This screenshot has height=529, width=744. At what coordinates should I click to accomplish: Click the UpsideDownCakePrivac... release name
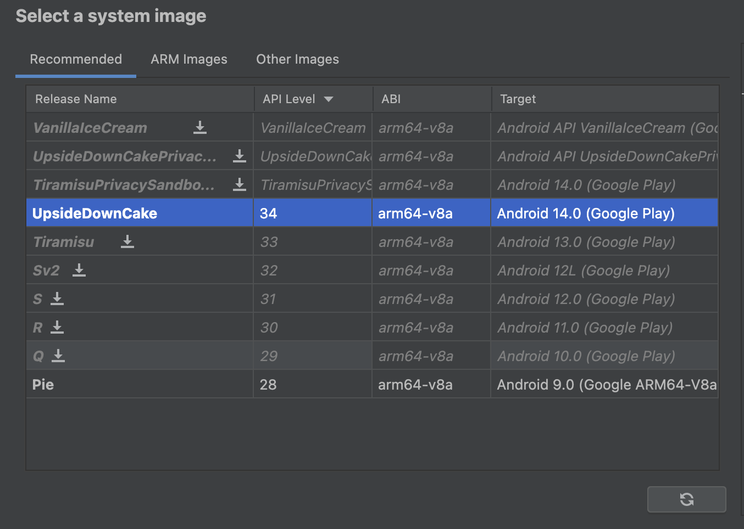click(125, 156)
